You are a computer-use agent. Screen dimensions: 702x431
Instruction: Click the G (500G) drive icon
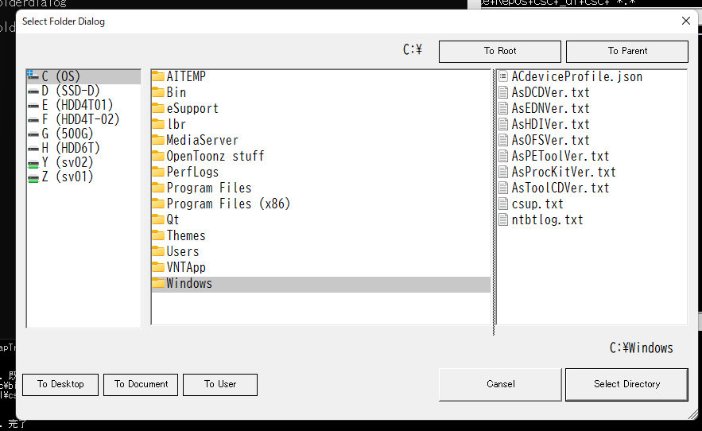click(x=33, y=134)
